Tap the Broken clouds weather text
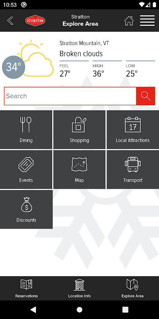The image size is (159, 319). pyautogui.click(x=81, y=54)
